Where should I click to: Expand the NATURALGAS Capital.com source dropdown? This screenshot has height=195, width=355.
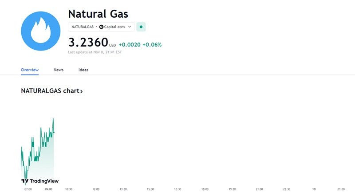(x=101, y=27)
